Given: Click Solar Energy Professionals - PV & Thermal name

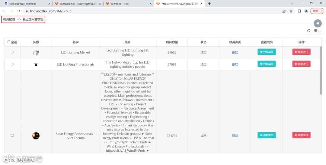Looking at the screenshot, I should pyautogui.click(x=75, y=136).
